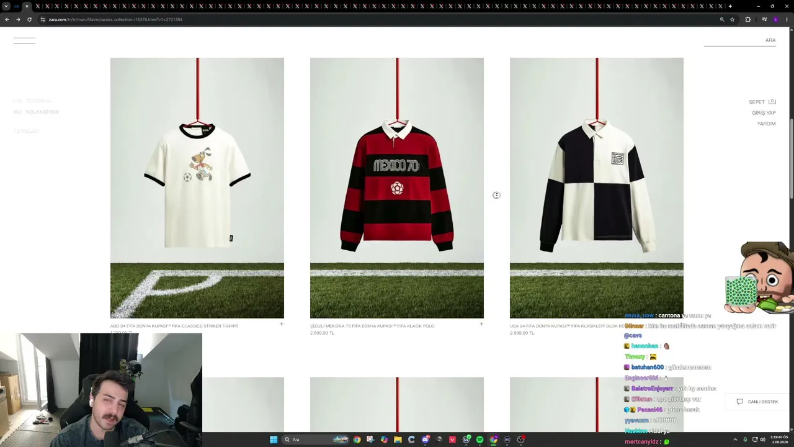Open the purple browser profile avatar
Screen dimensions: 794x447
775,19
